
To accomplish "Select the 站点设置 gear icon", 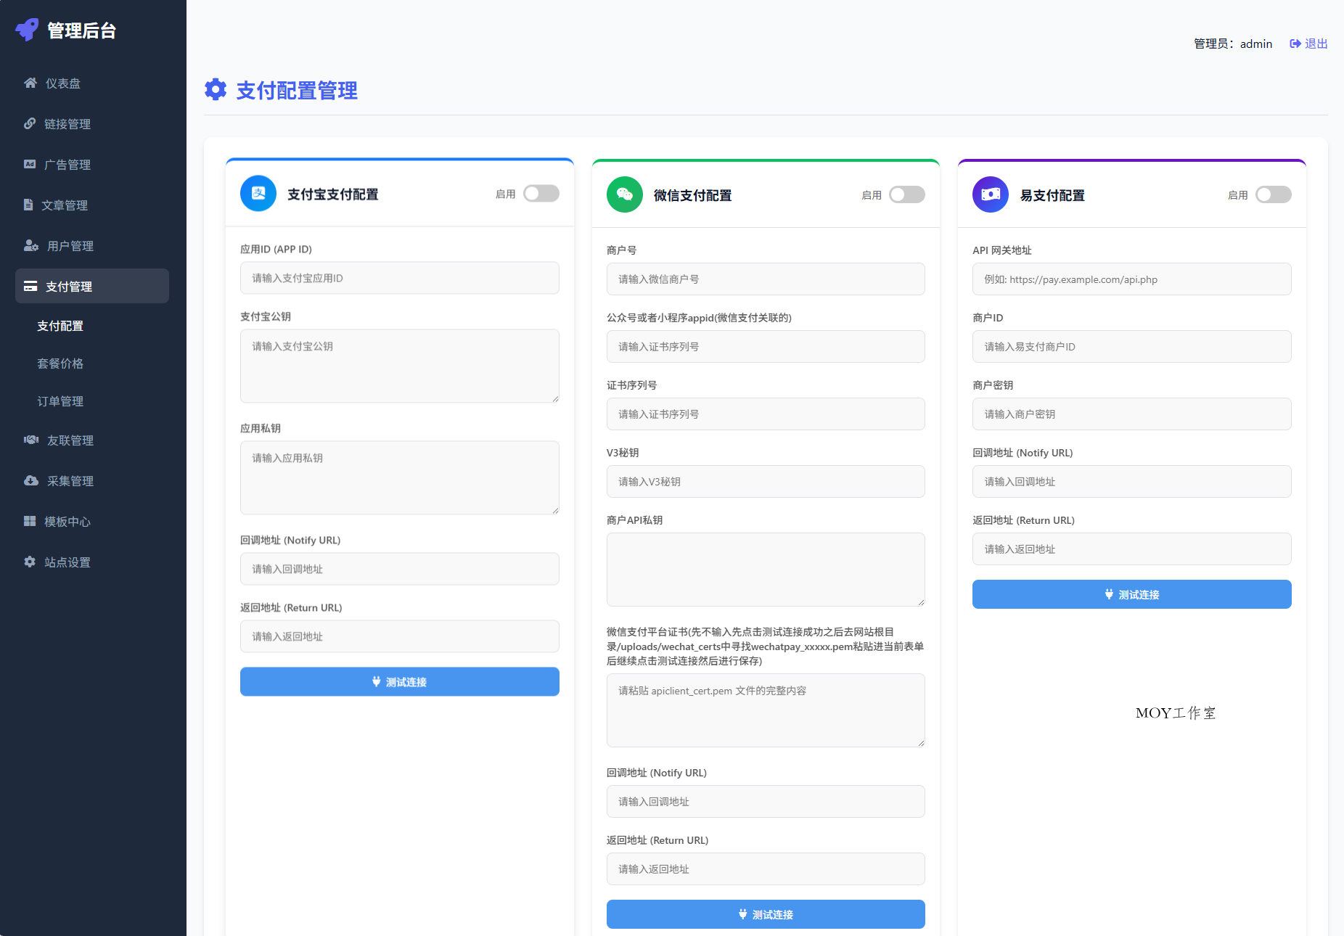I will click(x=30, y=562).
